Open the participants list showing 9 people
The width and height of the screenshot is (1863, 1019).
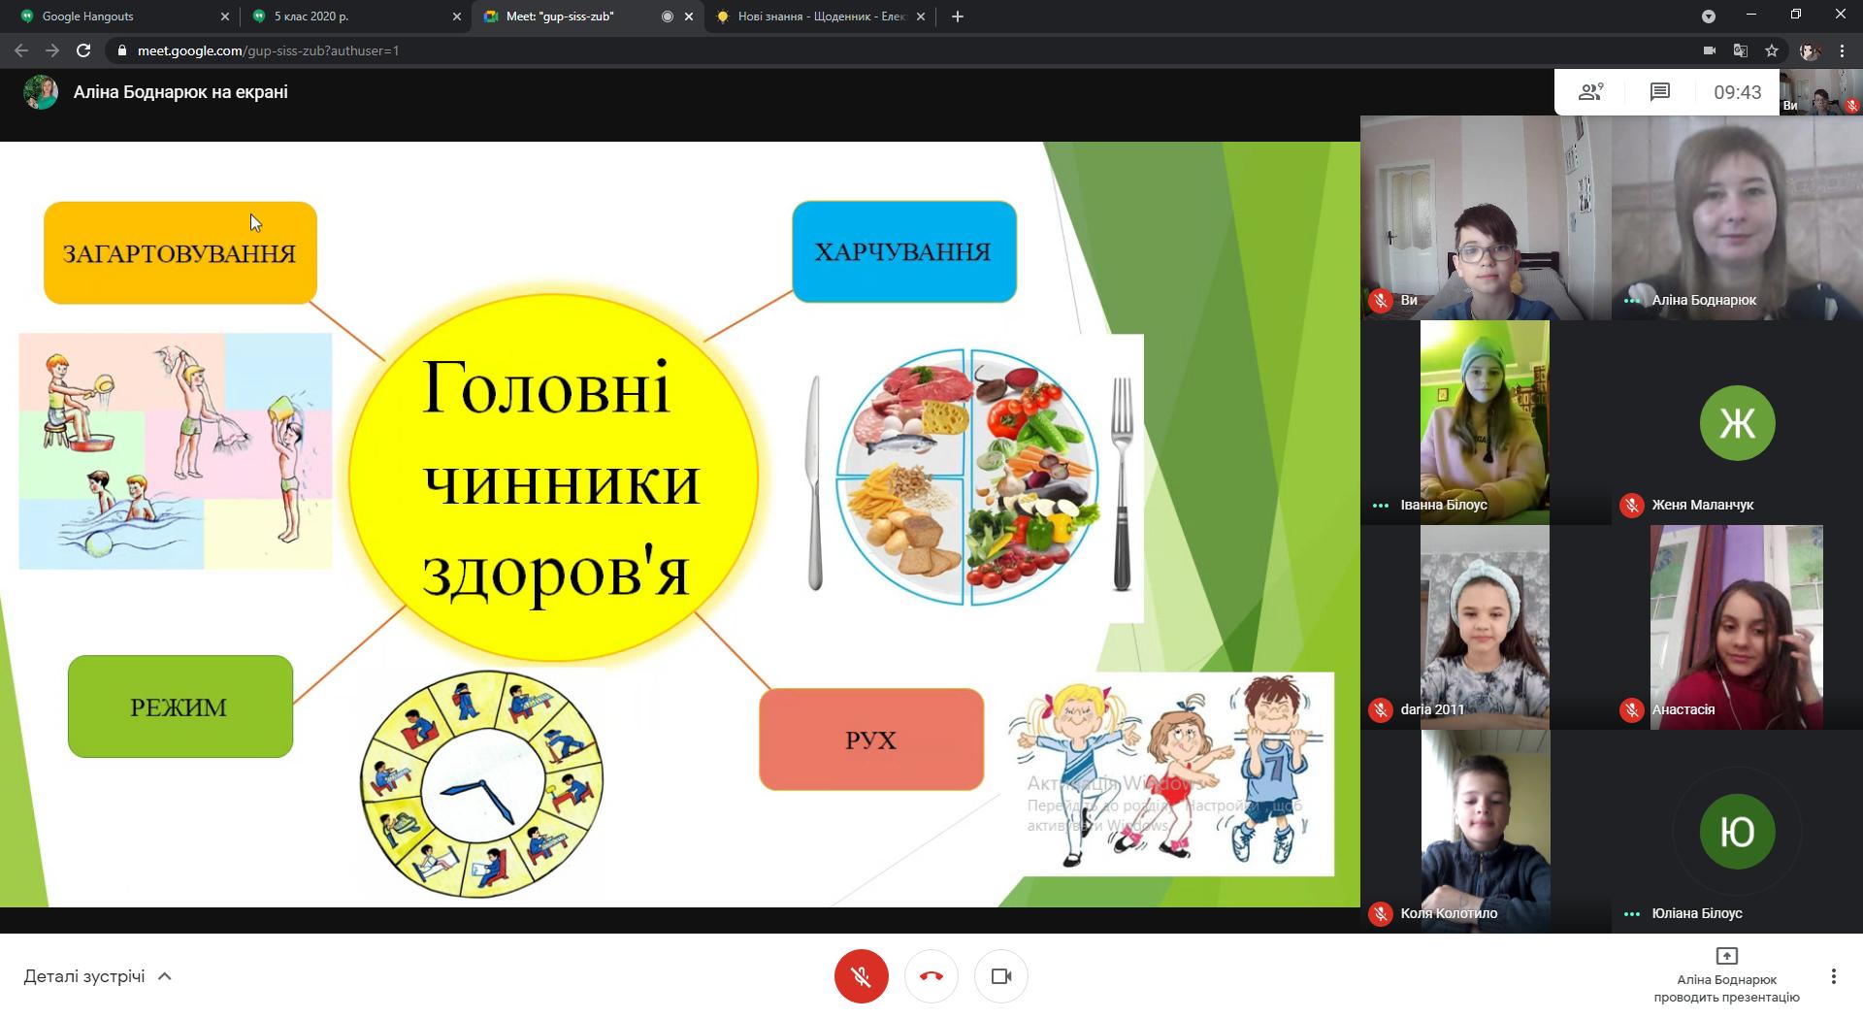pyautogui.click(x=1590, y=92)
